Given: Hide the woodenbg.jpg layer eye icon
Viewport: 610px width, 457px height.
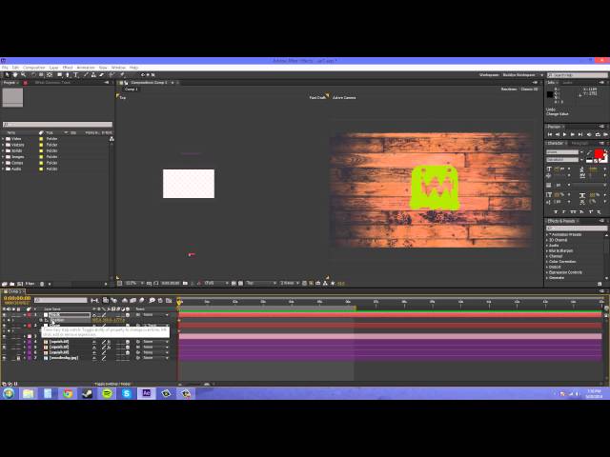Looking at the screenshot, I should coord(4,358).
